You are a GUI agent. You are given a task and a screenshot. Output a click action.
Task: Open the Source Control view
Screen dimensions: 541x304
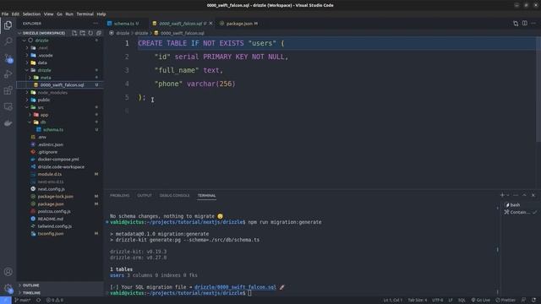click(x=8, y=58)
